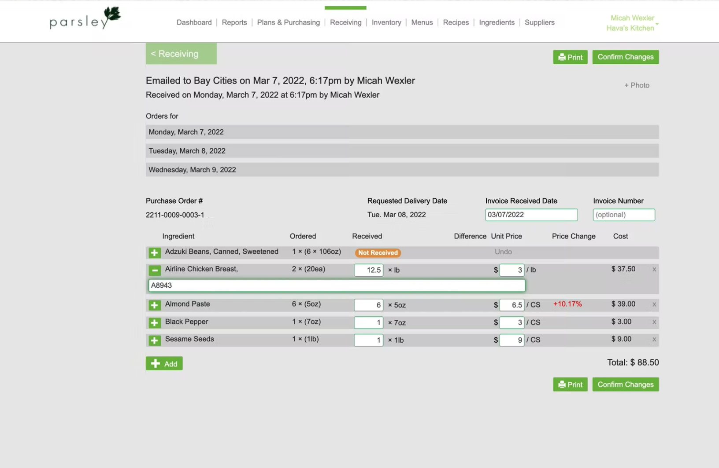
Task: Add a new ingredient line with the Add button
Action: tap(164, 363)
